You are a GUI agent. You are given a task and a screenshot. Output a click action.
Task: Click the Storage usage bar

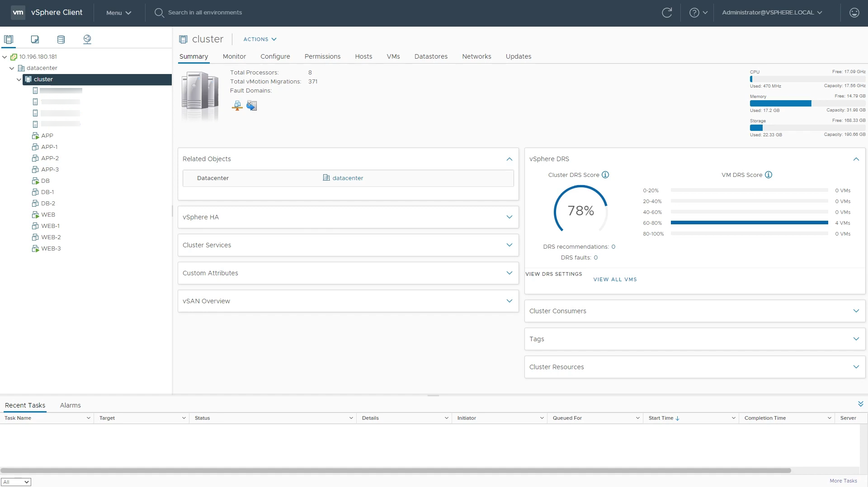[808, 128]
